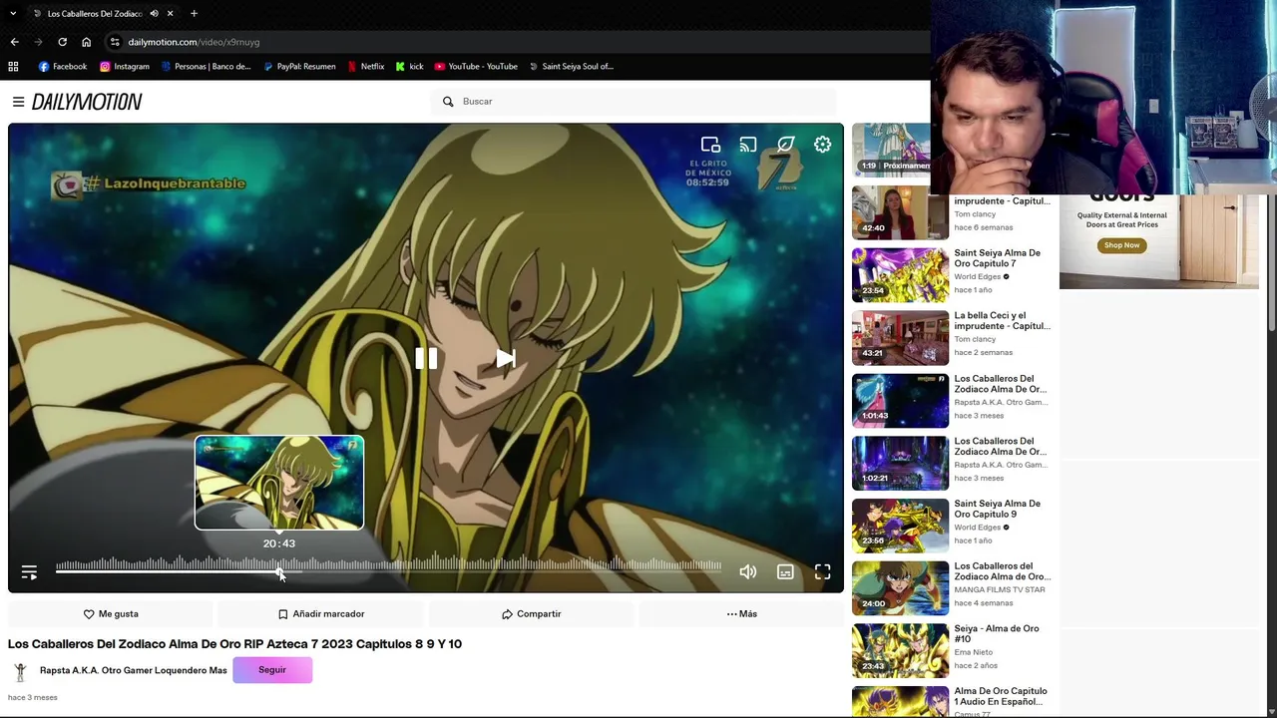1277x718 pixels.
Task: Enable picture-in-picture mode in the player
Action: [x=710, y=145]
